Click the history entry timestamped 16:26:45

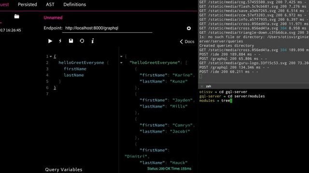(11, 30)
